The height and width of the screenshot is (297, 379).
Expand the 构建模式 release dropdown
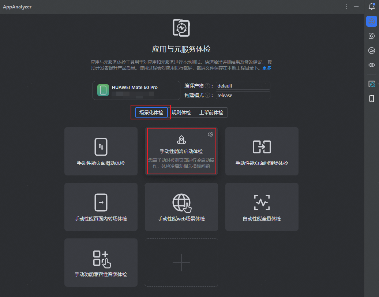click(x=243, y=95)
